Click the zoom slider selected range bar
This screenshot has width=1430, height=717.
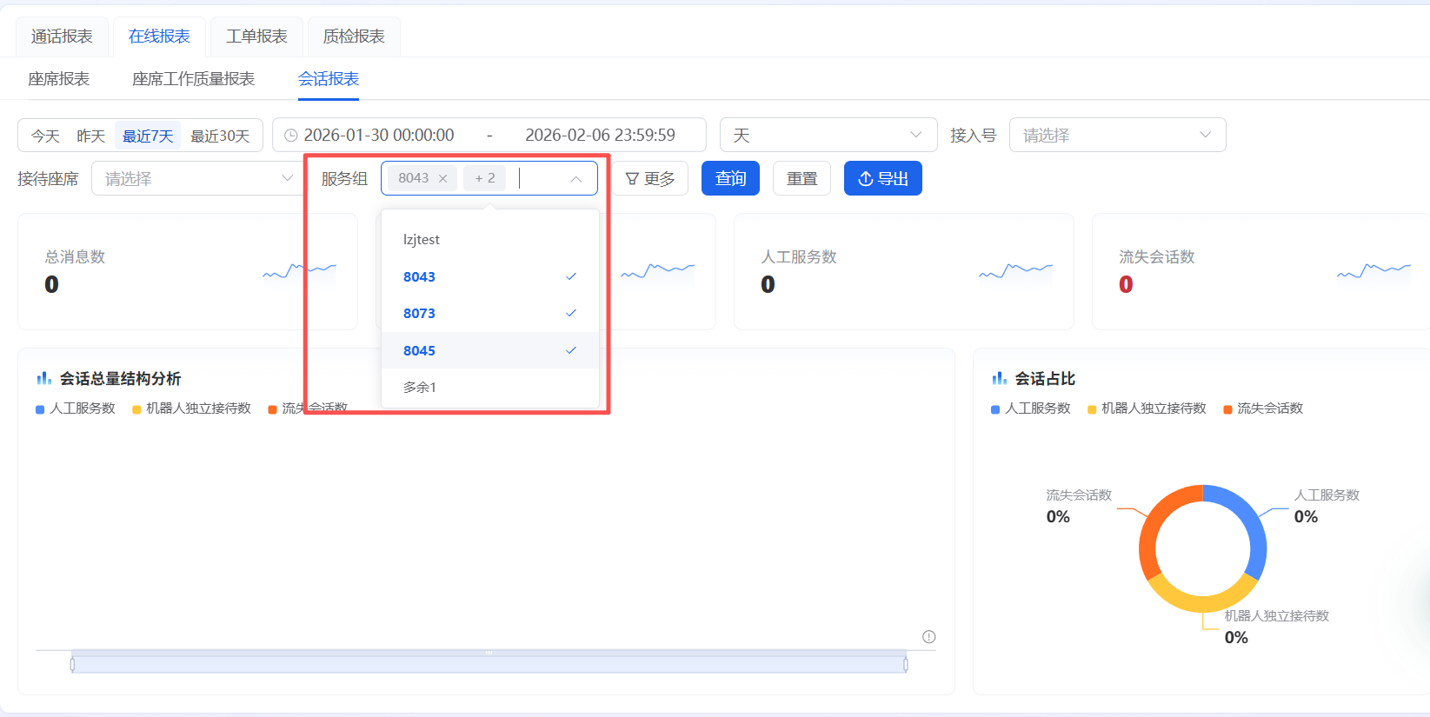[489, 665]
